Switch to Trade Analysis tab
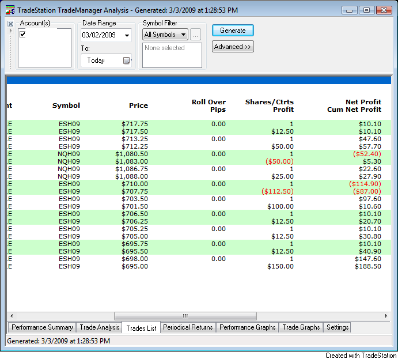 (100, 327)
